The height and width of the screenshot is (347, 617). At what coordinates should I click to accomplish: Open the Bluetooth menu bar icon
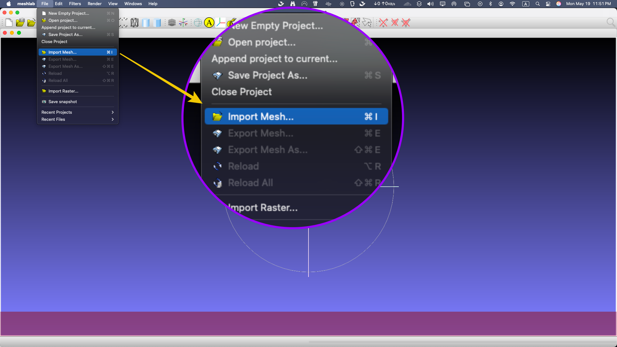coord(490,4)
